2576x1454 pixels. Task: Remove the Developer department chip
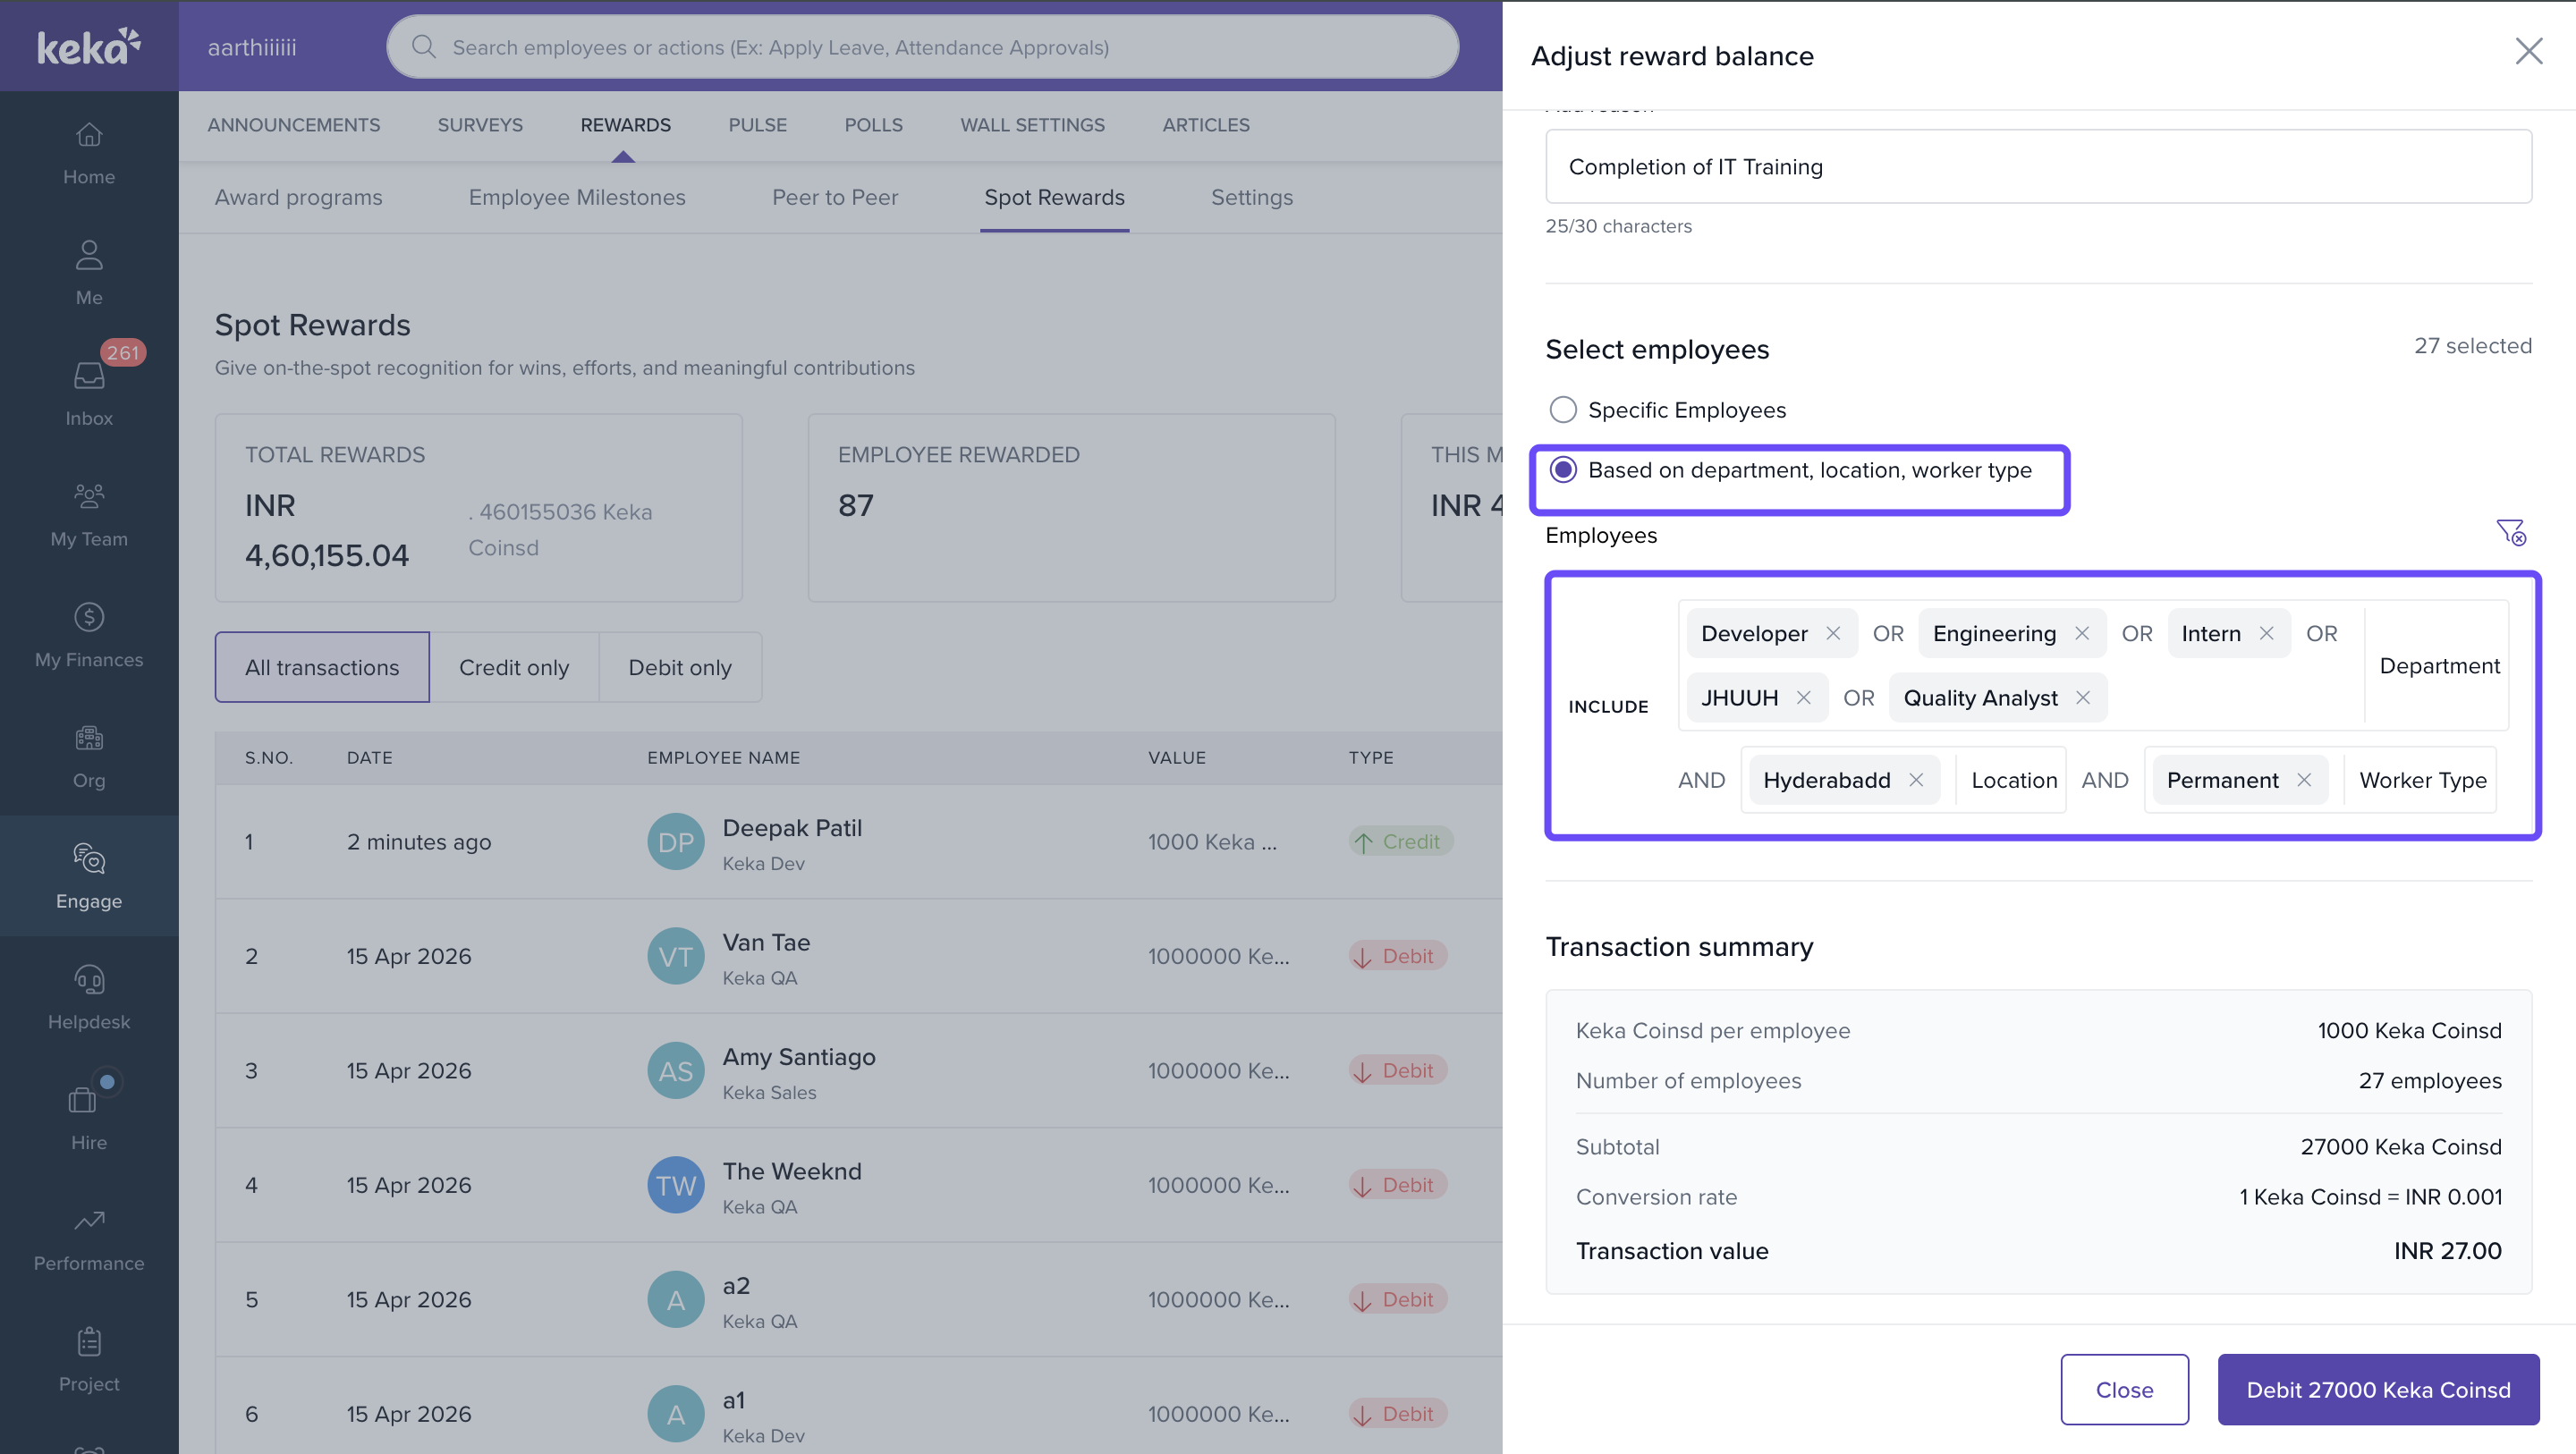click(x=1833, y=633)
